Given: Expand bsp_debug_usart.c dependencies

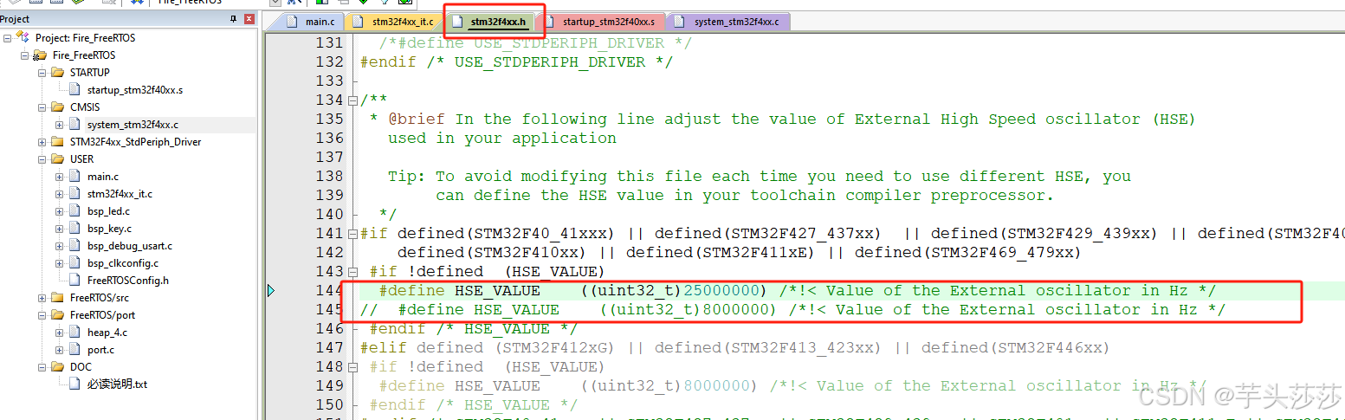Looking at the screenshot, I should pyautogui.click(x=60, y=246).
